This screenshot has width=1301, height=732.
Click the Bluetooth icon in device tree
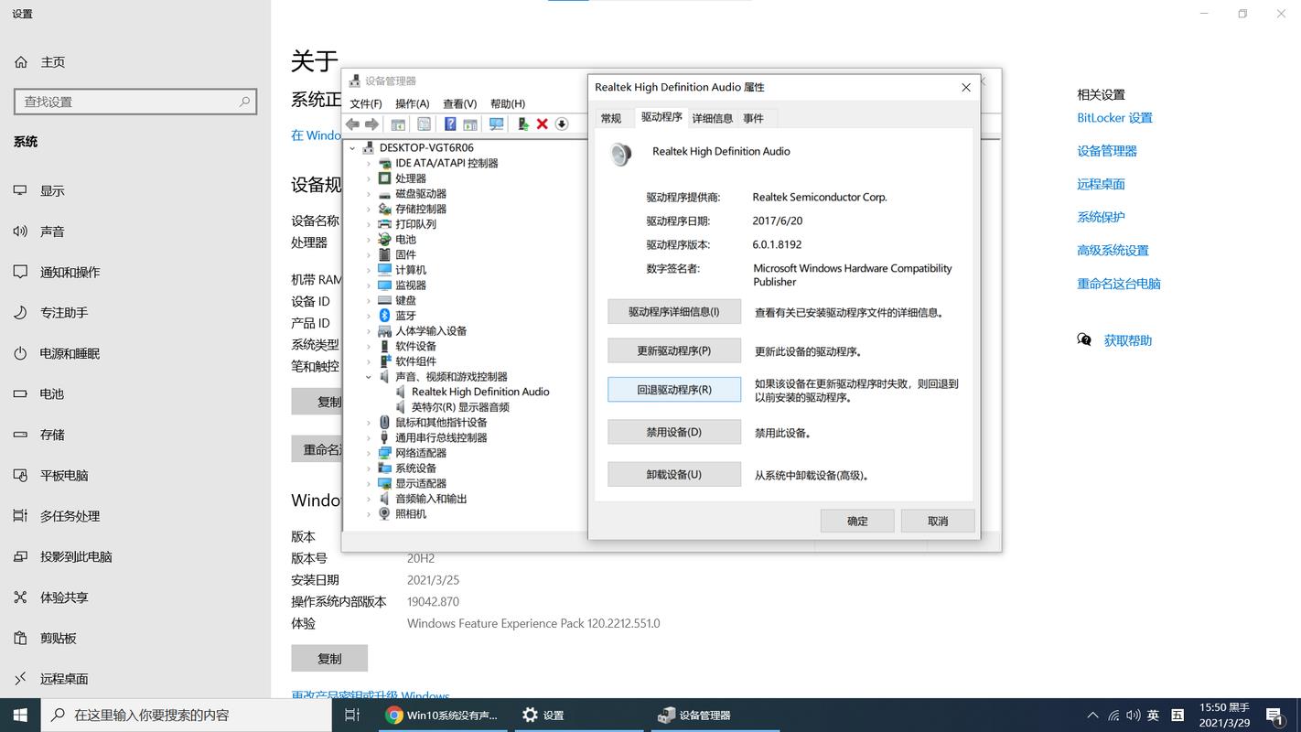click(385, 316)
